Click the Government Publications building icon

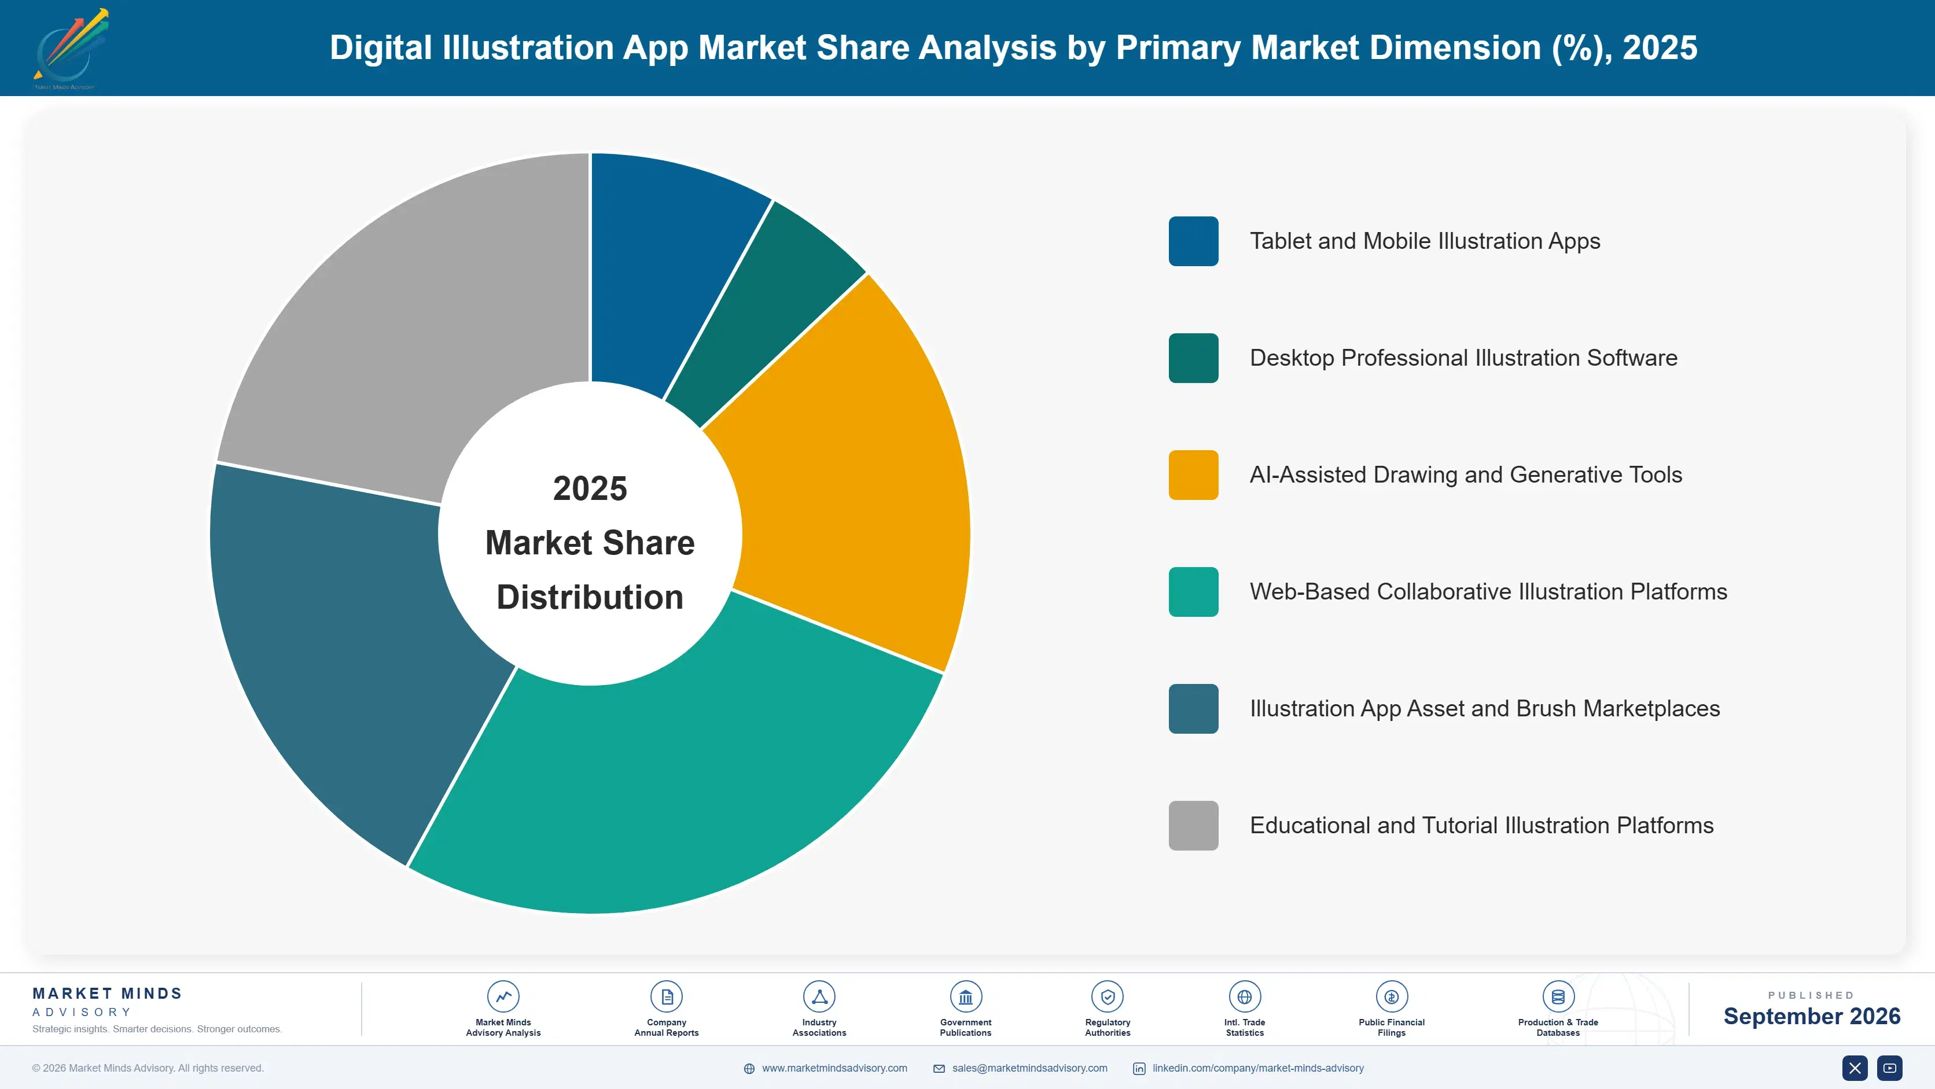point(965,996)
